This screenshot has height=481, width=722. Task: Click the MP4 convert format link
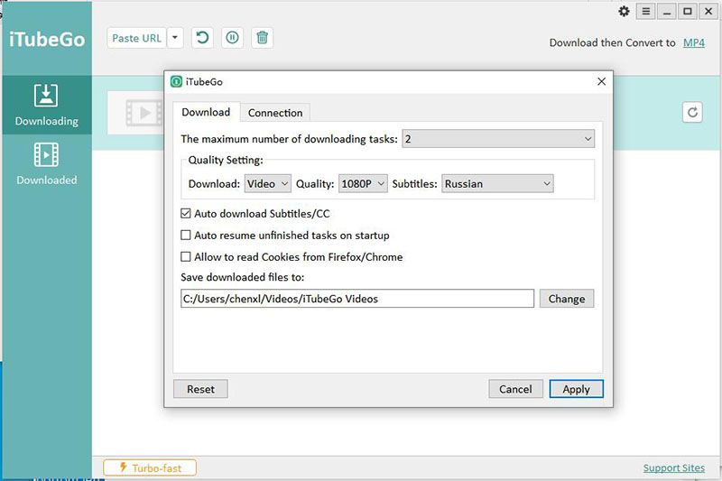(x=693, y=42)
